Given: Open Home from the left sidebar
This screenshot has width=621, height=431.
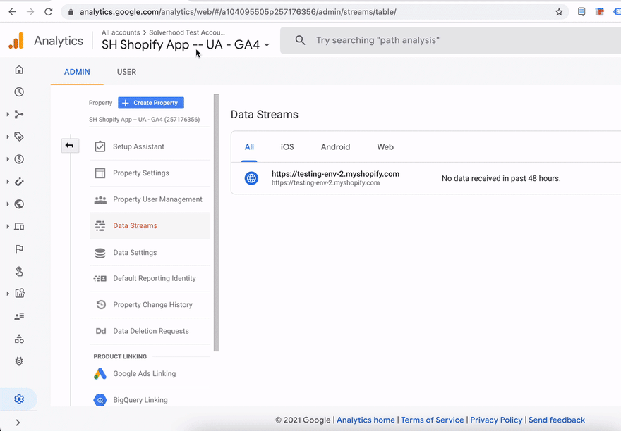Looking at the screenshot, I should [x=19, y=70].
